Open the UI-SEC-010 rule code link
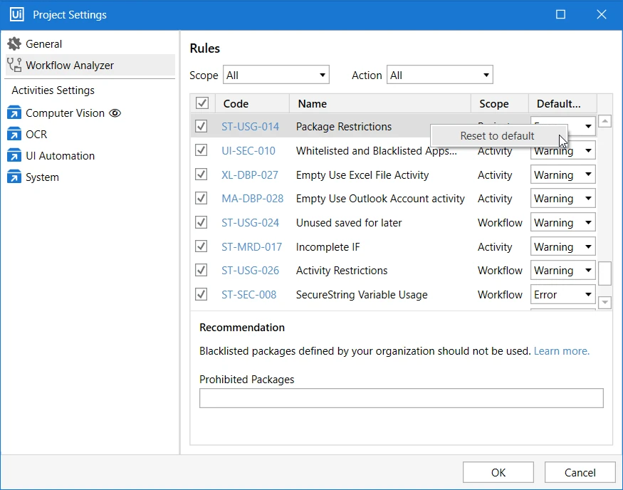The image size is (623, 490). click(x=248, y=150)
